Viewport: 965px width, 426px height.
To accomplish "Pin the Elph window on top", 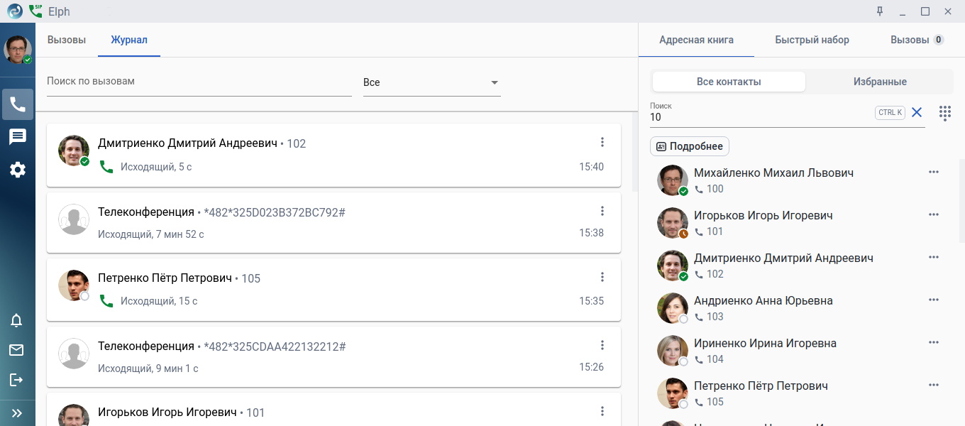I will pos(880,11).
